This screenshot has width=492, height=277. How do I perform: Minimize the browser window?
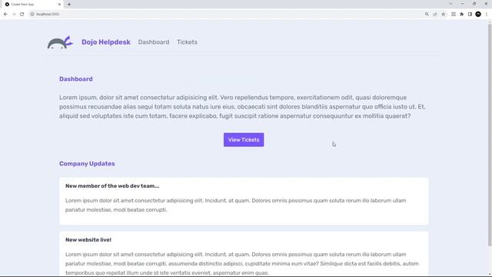pyautogui.click(x=463, y=4)
